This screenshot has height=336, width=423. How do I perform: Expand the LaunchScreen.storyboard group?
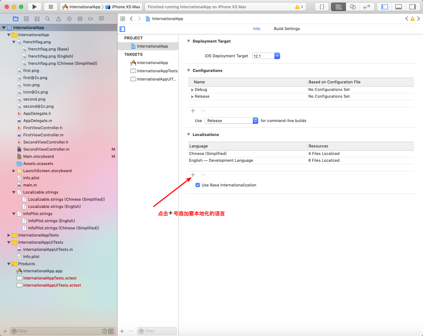coord(14,171)
